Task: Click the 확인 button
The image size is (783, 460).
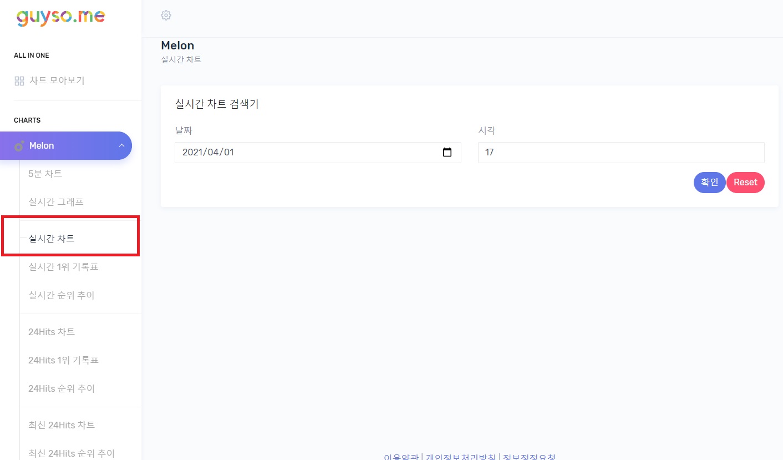Action: coord(710,182)
